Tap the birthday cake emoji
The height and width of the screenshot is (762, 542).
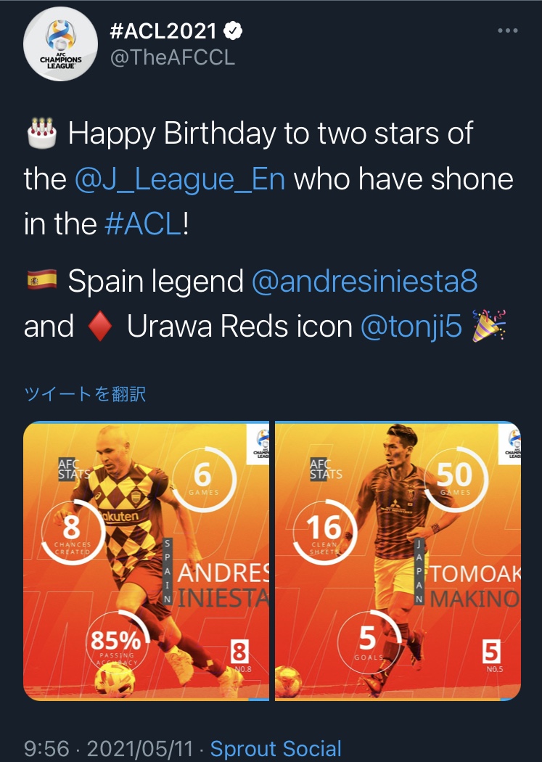click(42, 132)
